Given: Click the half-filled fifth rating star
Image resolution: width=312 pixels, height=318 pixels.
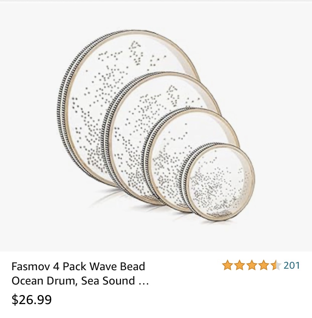Looking at the screenshot, I should (275, 266).
